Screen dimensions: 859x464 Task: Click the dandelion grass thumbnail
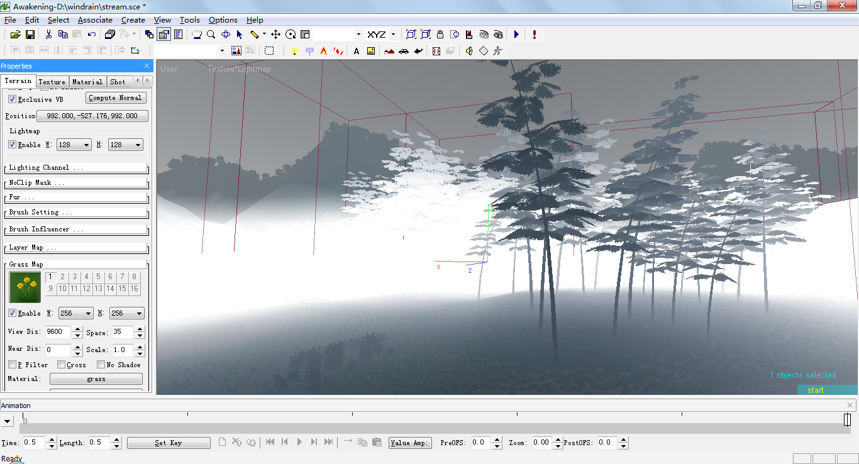[25, 287]
